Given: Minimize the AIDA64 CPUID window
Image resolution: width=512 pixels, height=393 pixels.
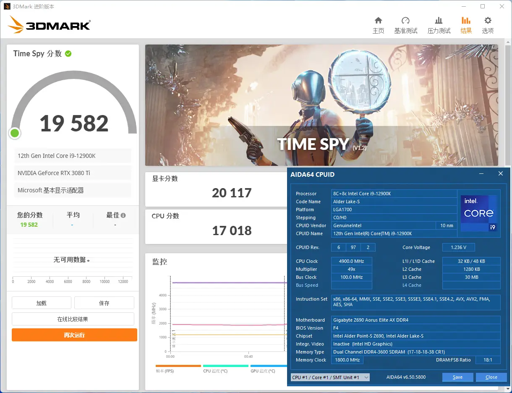Looking at the screenshot, I should tap(481, 173).
